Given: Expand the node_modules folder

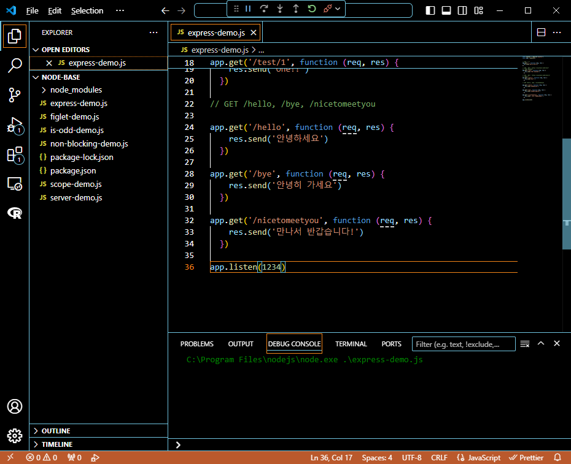Looking at the screenshot, I should [x=98, y=90].
